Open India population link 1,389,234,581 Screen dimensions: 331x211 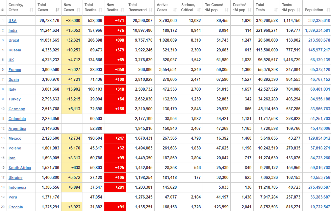(x=317, y=30)
